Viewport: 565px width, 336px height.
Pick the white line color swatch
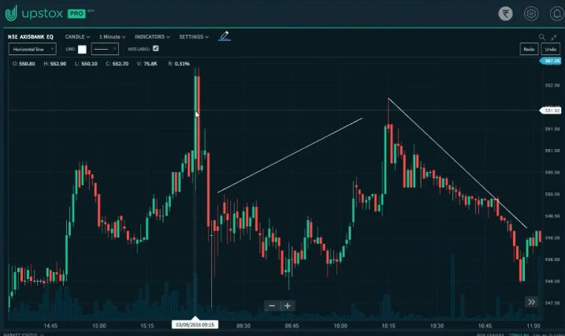[x=82, y=49]
